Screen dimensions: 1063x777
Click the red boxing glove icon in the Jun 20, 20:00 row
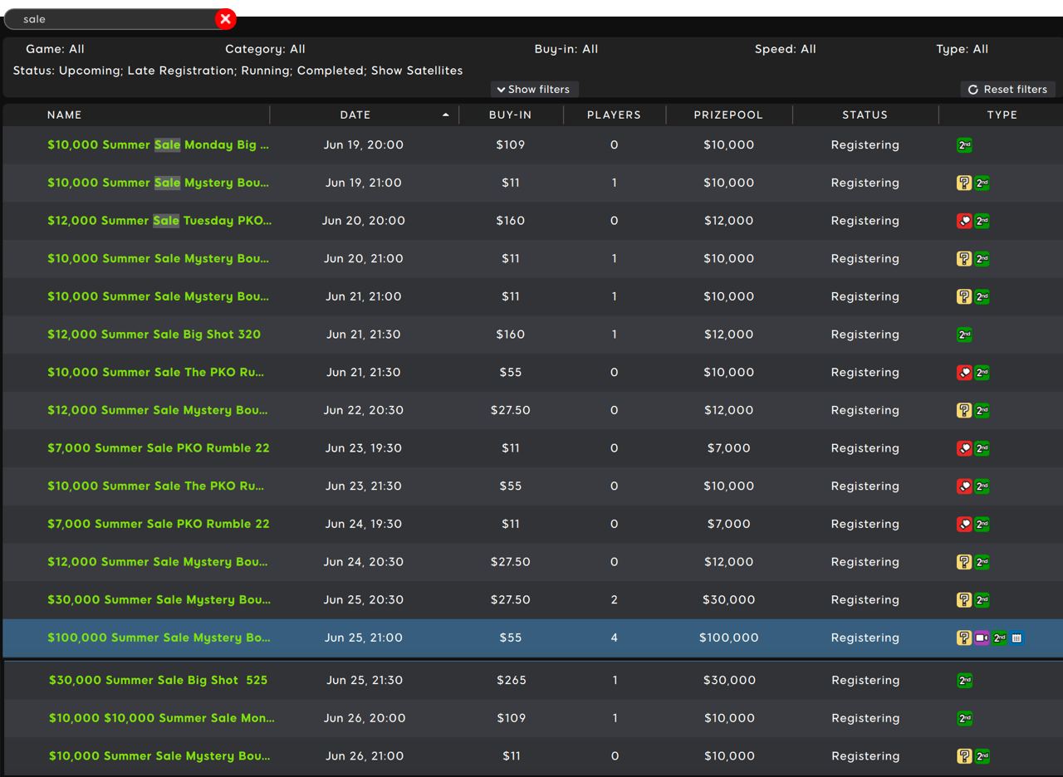(963, 221)
